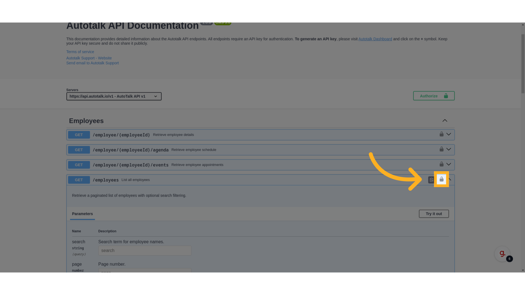Click the 'List all employees' summary
Viewport: 525px width, 295px height.
click(x=136, y=180)
